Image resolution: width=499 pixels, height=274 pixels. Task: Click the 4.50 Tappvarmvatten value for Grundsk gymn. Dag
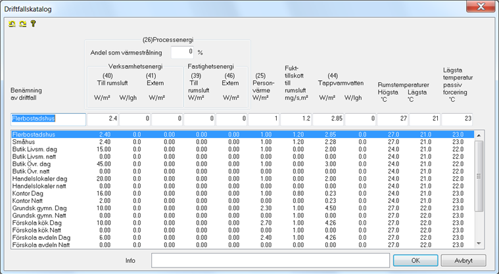331,208
